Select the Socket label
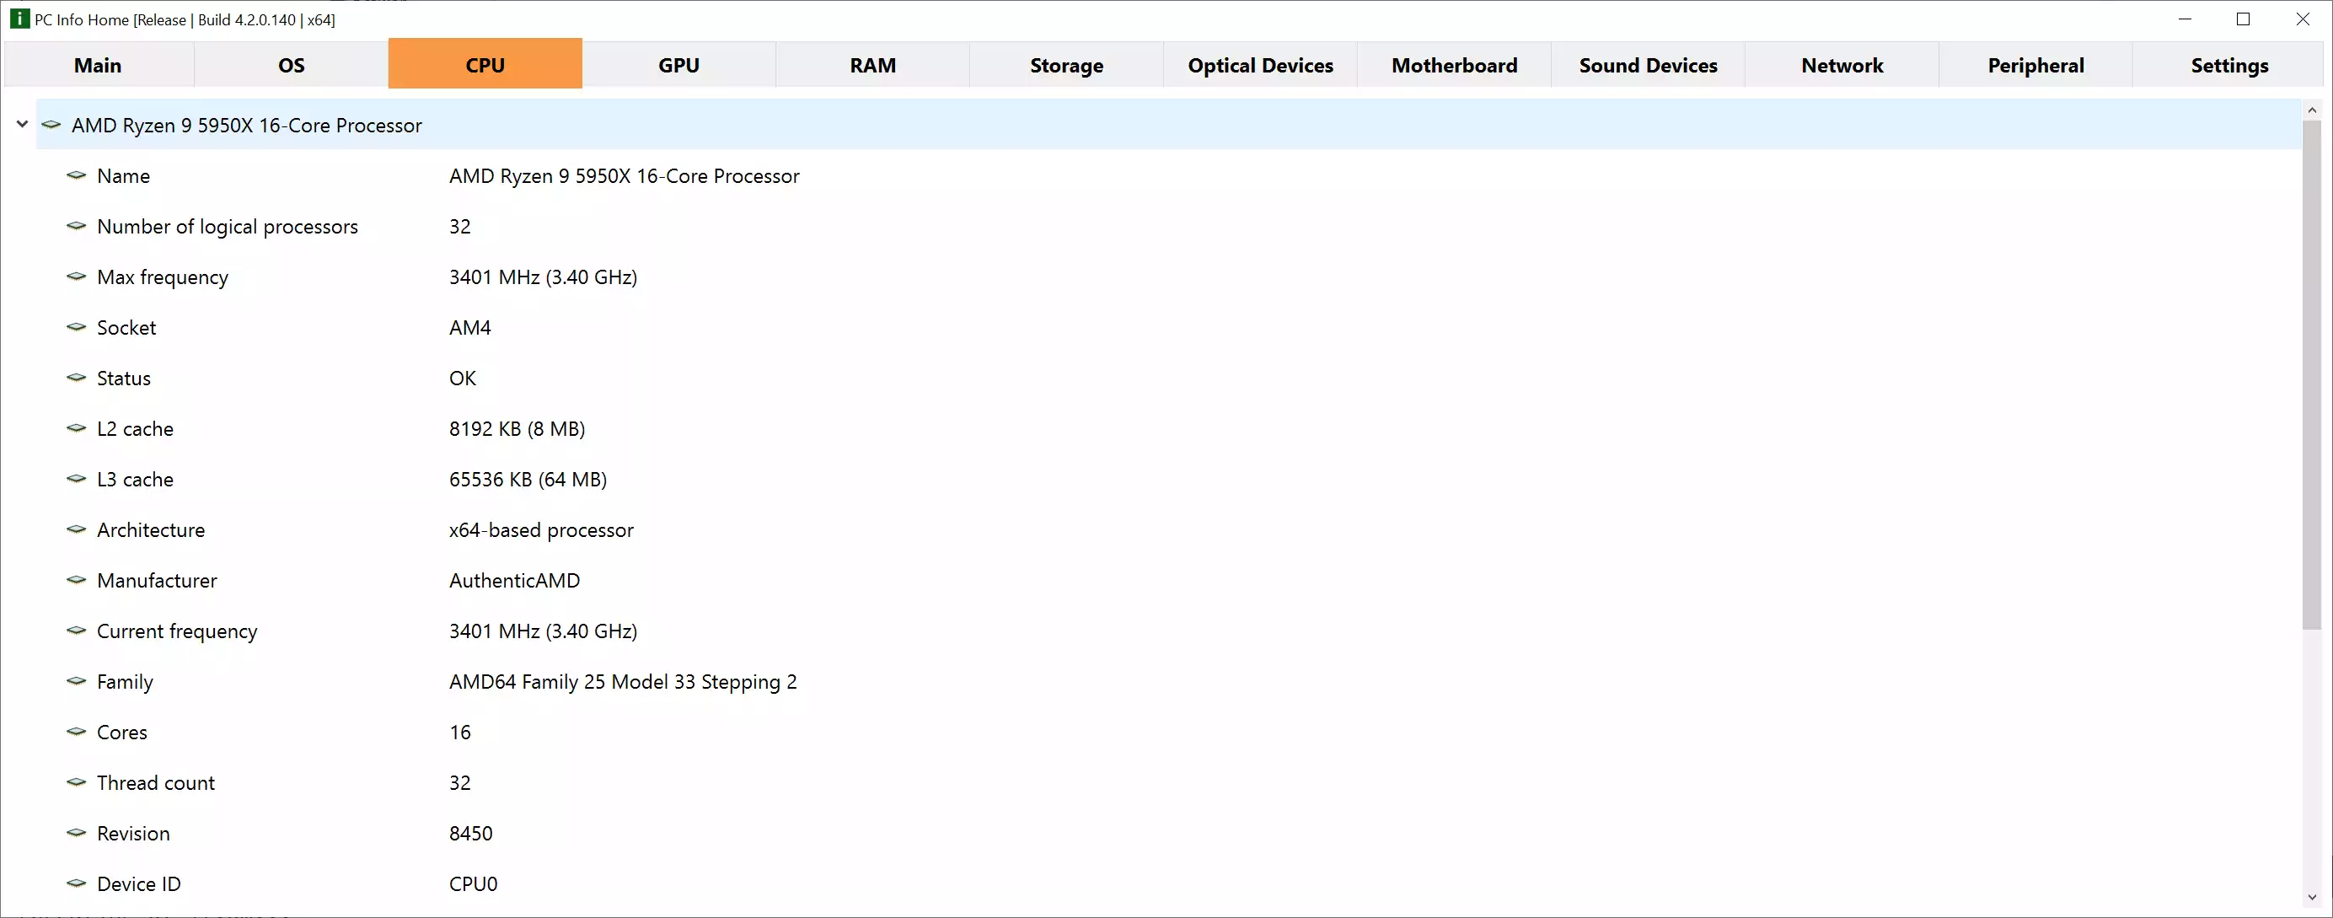Screen dimensions: 2333x918 [x=126, y=328]
